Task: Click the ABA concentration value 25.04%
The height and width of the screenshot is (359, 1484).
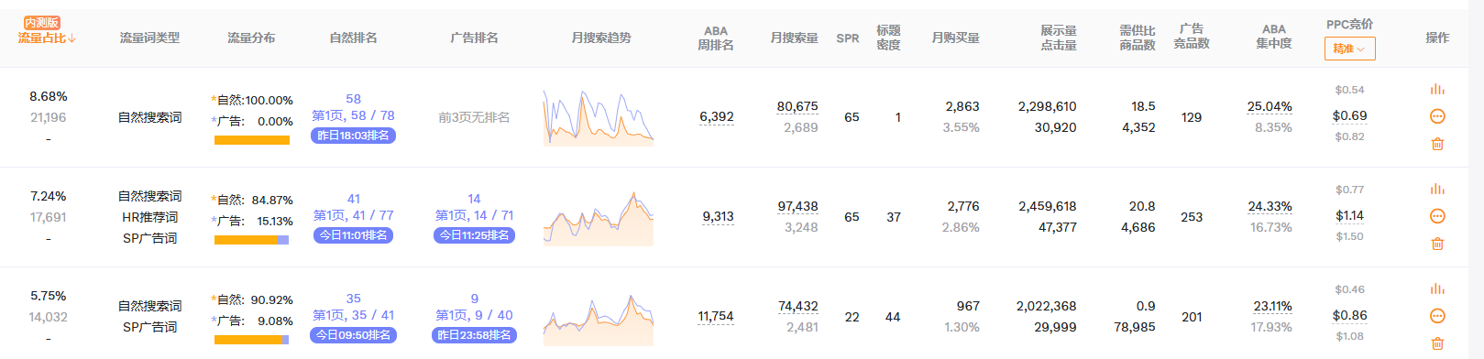Action: [x=1270, y=106]
